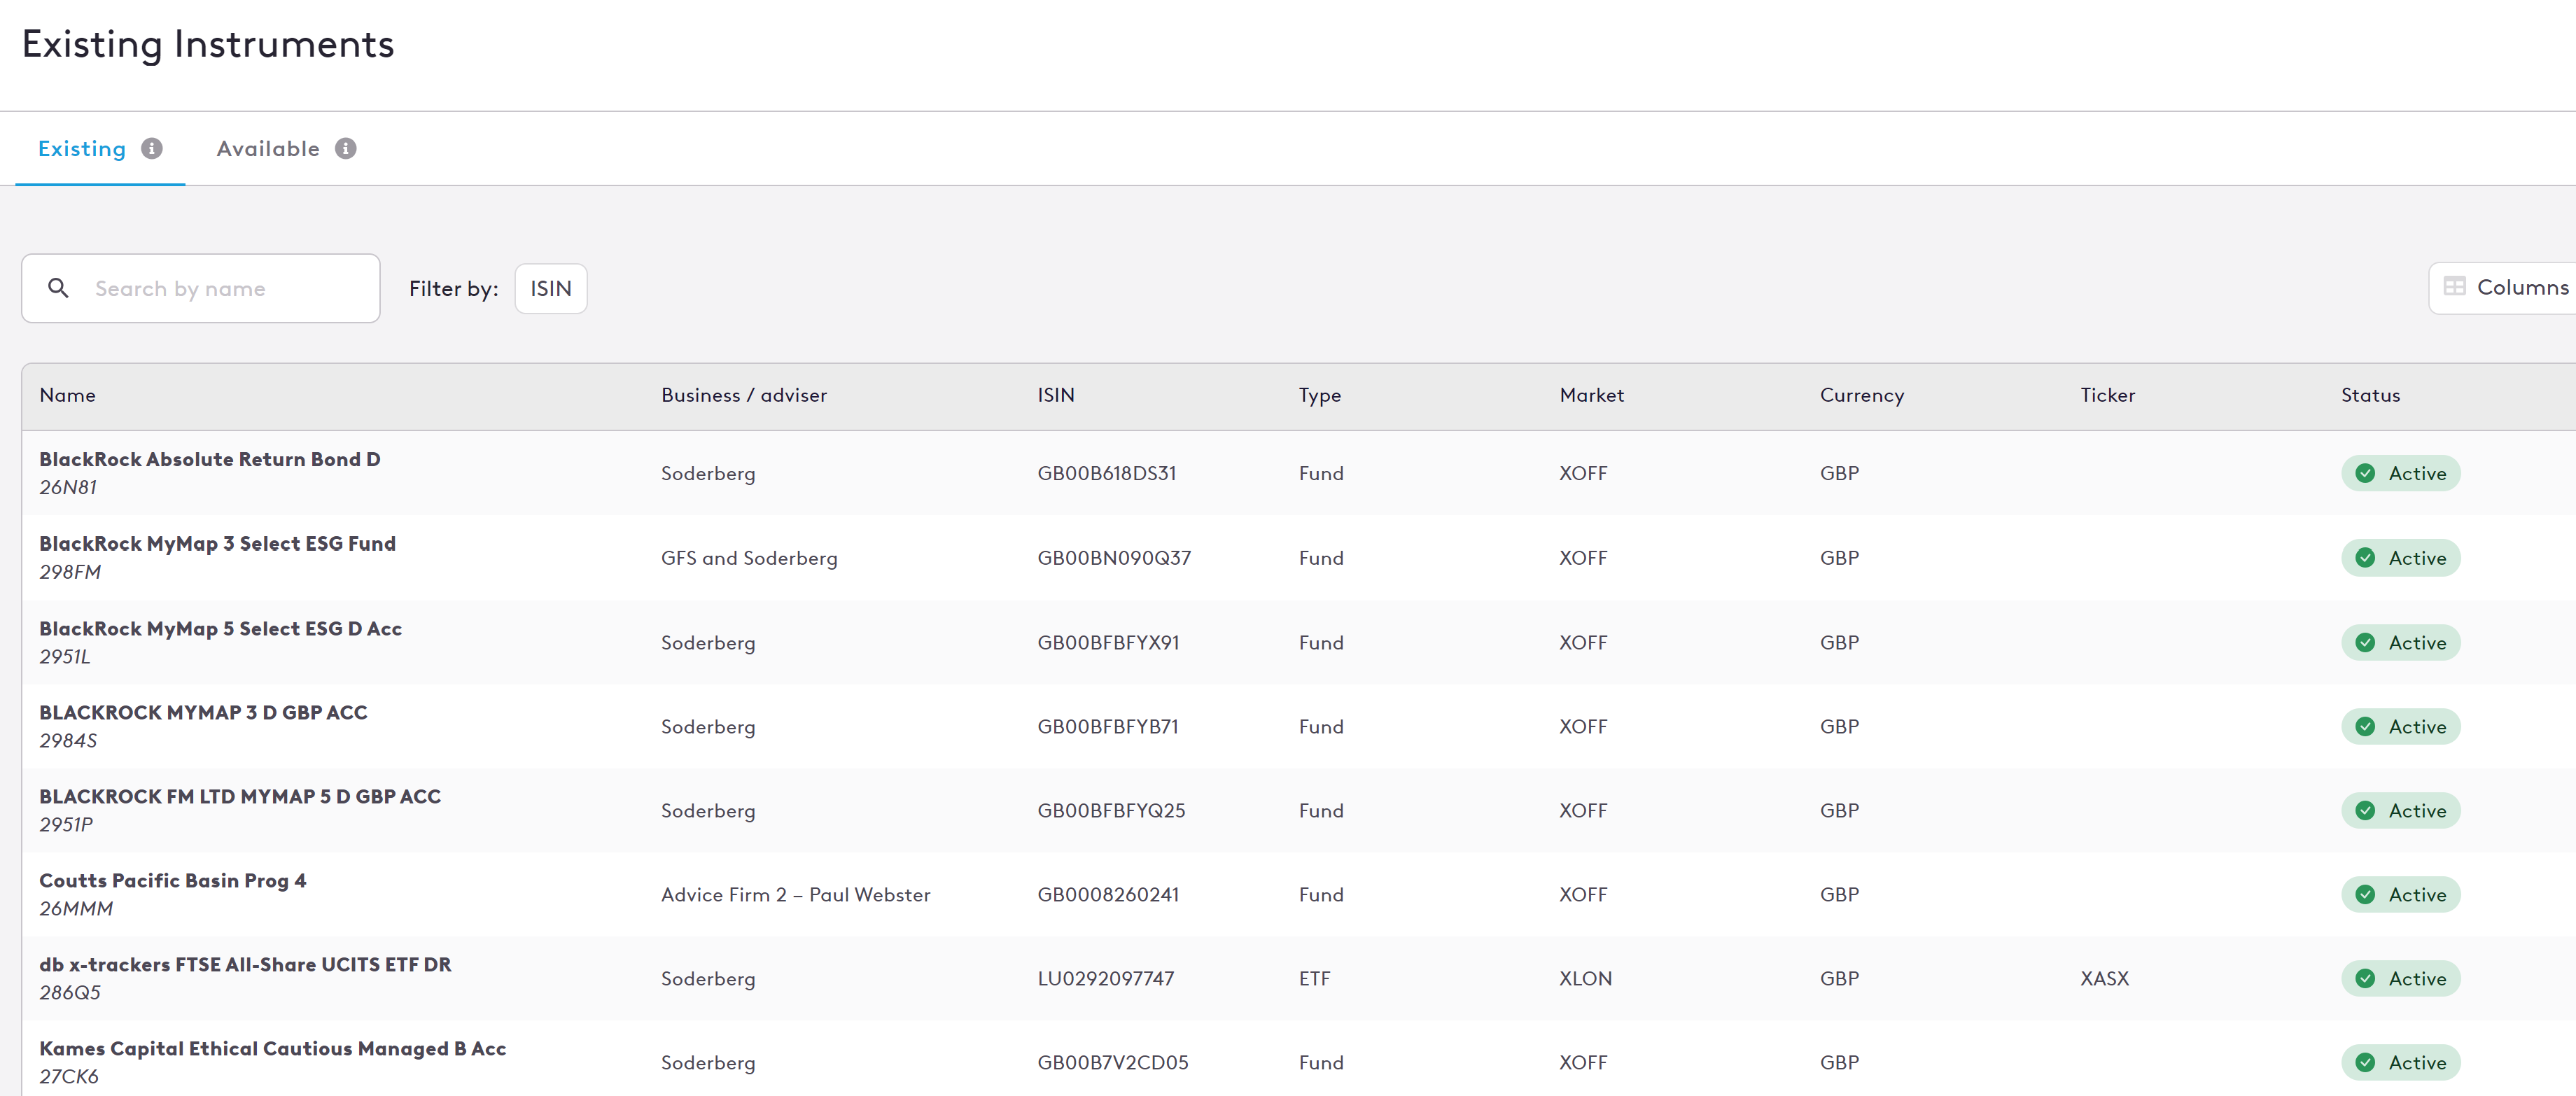Screen dimensions: 2576x1096
Task: Click Active check icon for BlackRock MyMap 3 Select ESG Fund
Action: 2365,558
